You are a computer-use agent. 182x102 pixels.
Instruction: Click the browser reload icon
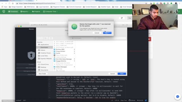9,3
